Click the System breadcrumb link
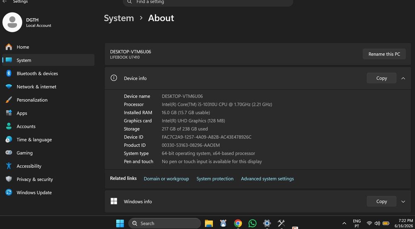Viewport: 415px width, 229px height. click(119, 18)
